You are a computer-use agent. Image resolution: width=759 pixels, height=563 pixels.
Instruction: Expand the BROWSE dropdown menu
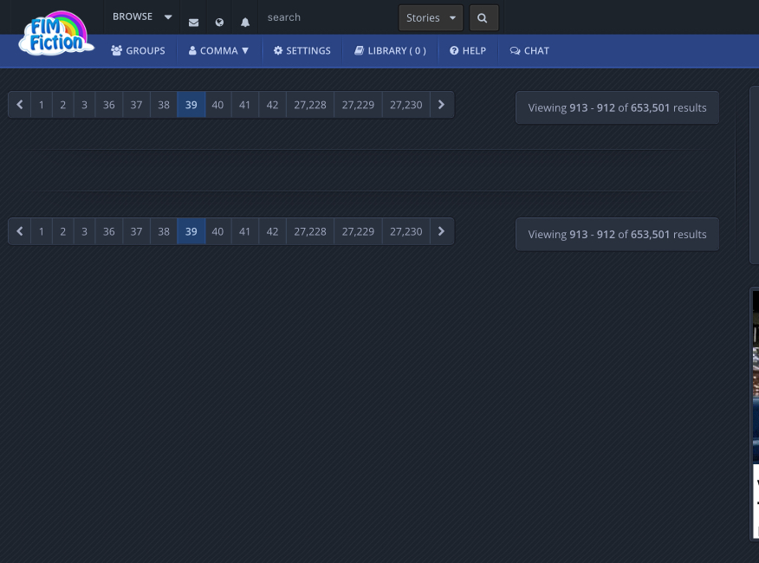pyautogui.click(x=142, y=17)
